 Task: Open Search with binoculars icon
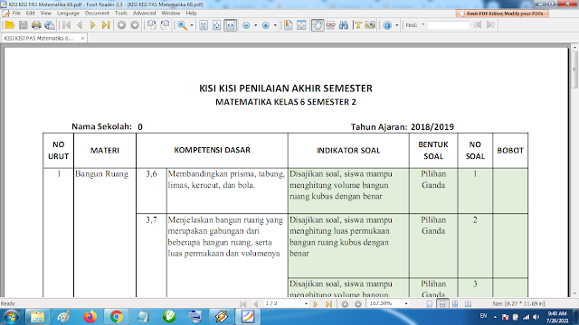point(344,25)
